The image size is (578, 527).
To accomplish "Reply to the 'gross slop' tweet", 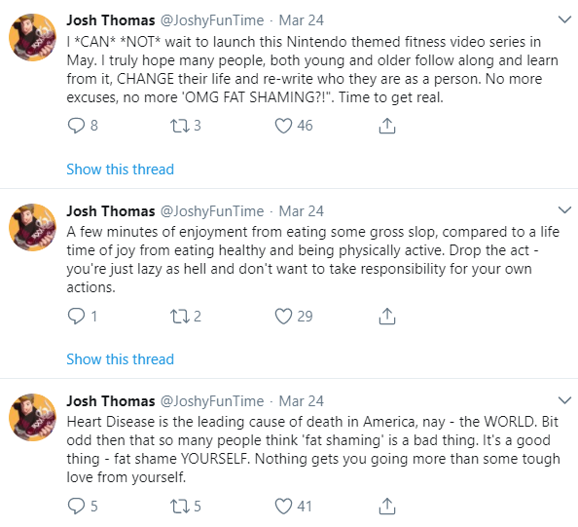I will click(x=76, y=317).
